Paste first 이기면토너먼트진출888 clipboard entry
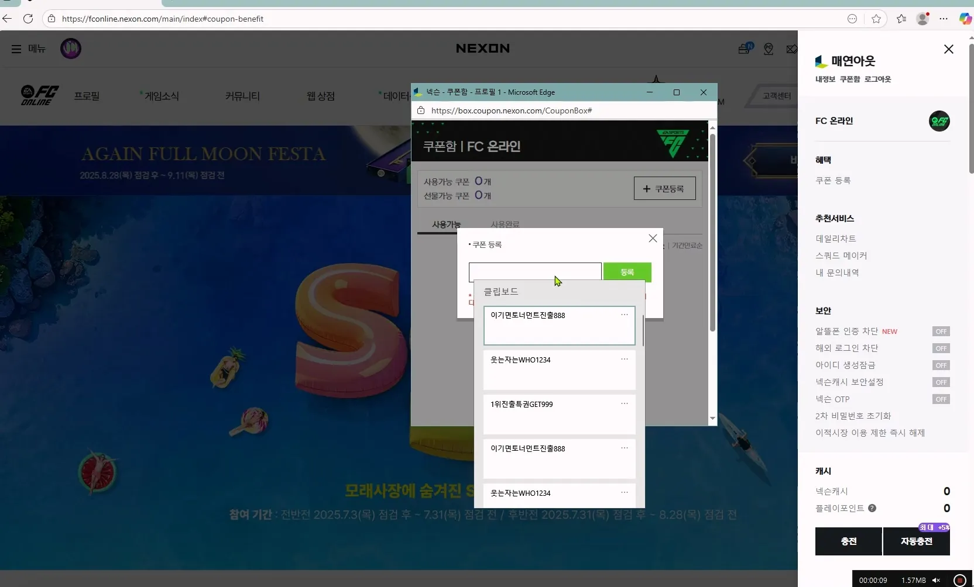 (x=559, y=326)
